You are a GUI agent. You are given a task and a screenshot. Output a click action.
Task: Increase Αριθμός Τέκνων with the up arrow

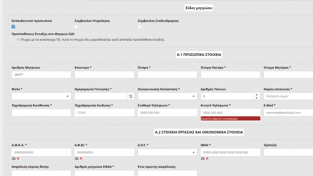(256, 95)
